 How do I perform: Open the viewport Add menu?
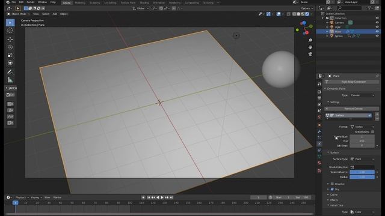(55, 14)
